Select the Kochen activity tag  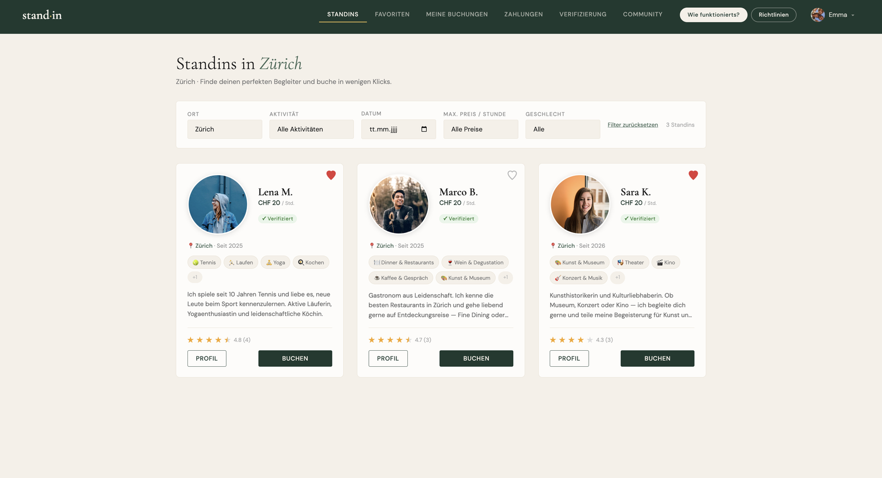(311, 263)
